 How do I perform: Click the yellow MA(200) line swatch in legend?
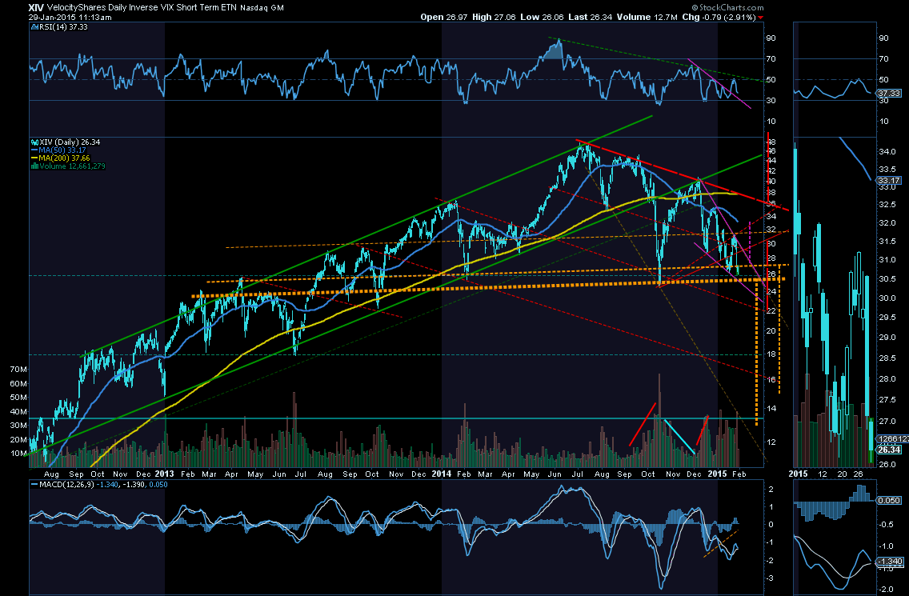coord(34,158)
